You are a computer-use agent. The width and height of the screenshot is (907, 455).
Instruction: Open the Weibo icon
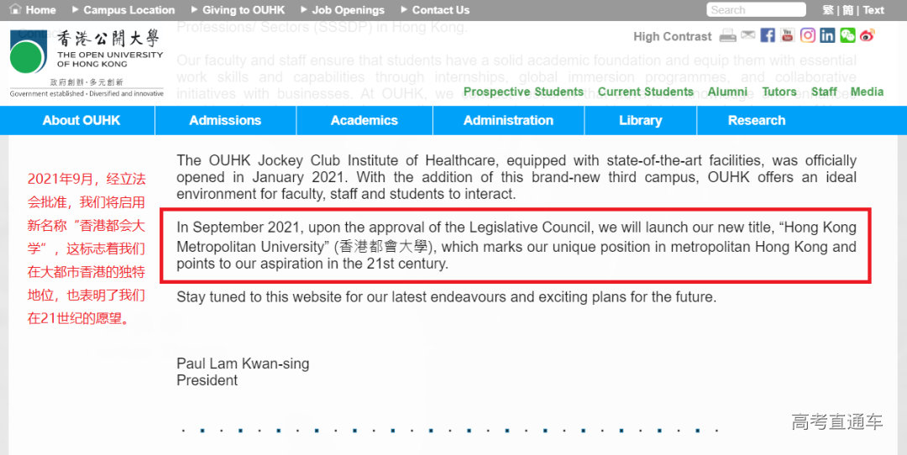pos(867,35)
